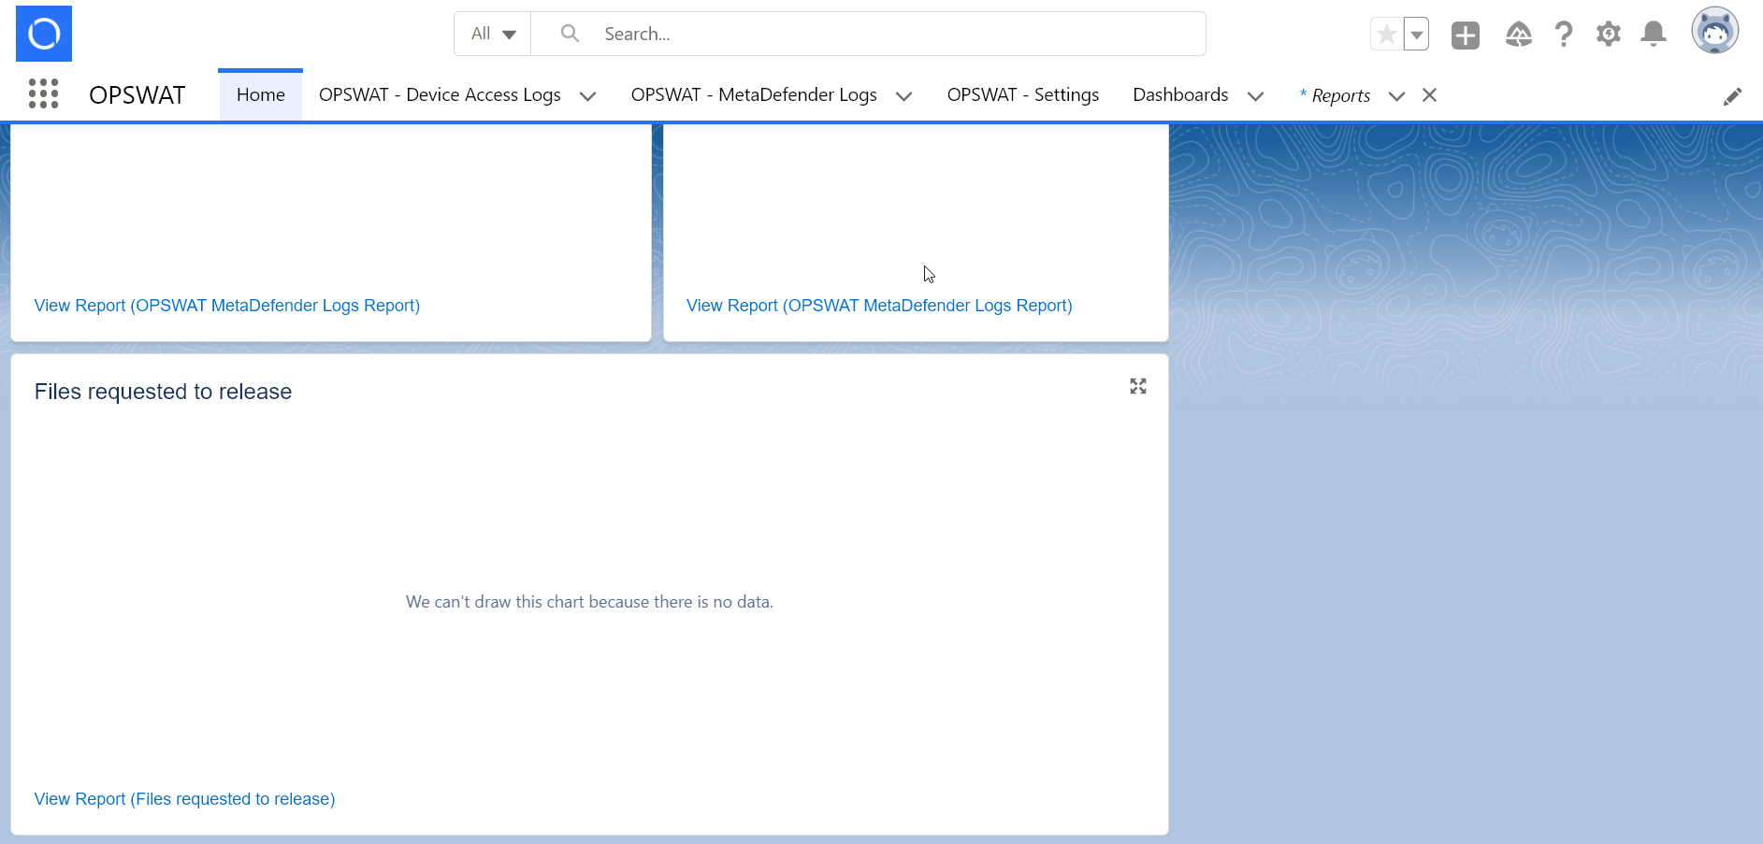Expand the Reports tab menu
Image resolution: width=1763 pixels, height=844 pixels.
pos(1396,96)
